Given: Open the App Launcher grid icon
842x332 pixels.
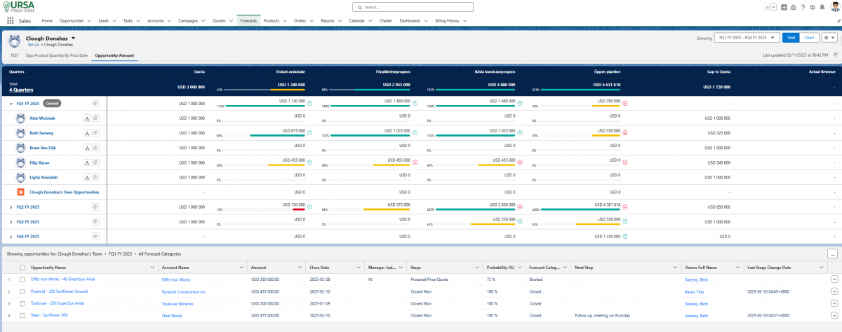Looking at the screenshot, I should [10, 21].
